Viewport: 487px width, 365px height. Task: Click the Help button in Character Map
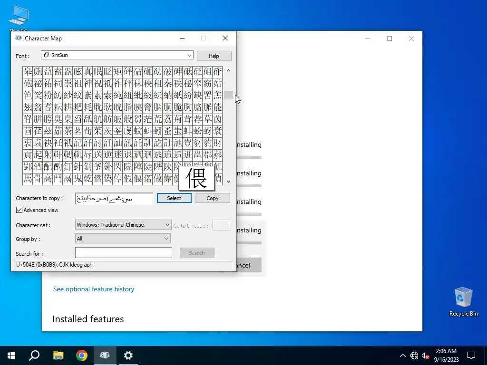pyautogui.click(x=214, y=56)
